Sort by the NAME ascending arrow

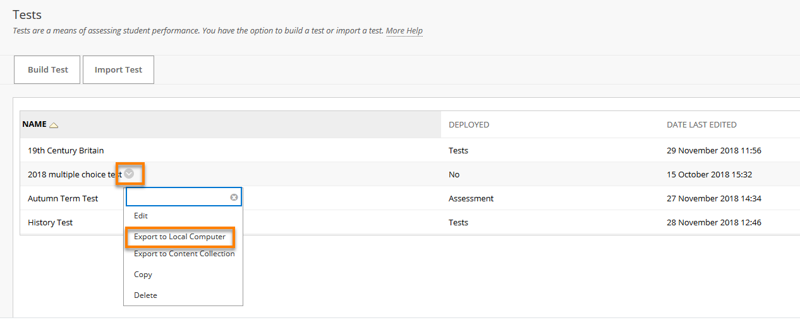click(54, 125)
